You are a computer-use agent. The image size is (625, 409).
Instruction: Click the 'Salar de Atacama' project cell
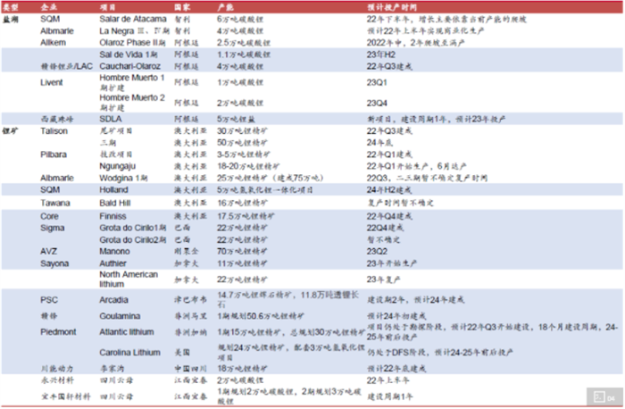pos(133,19)
